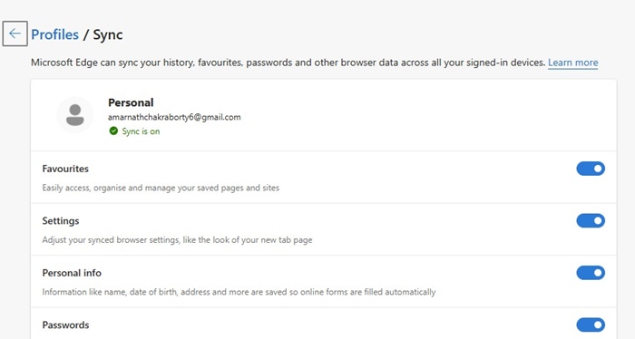Click the Personal info row label
635x339 pixels.
click(x=72, y=273)
